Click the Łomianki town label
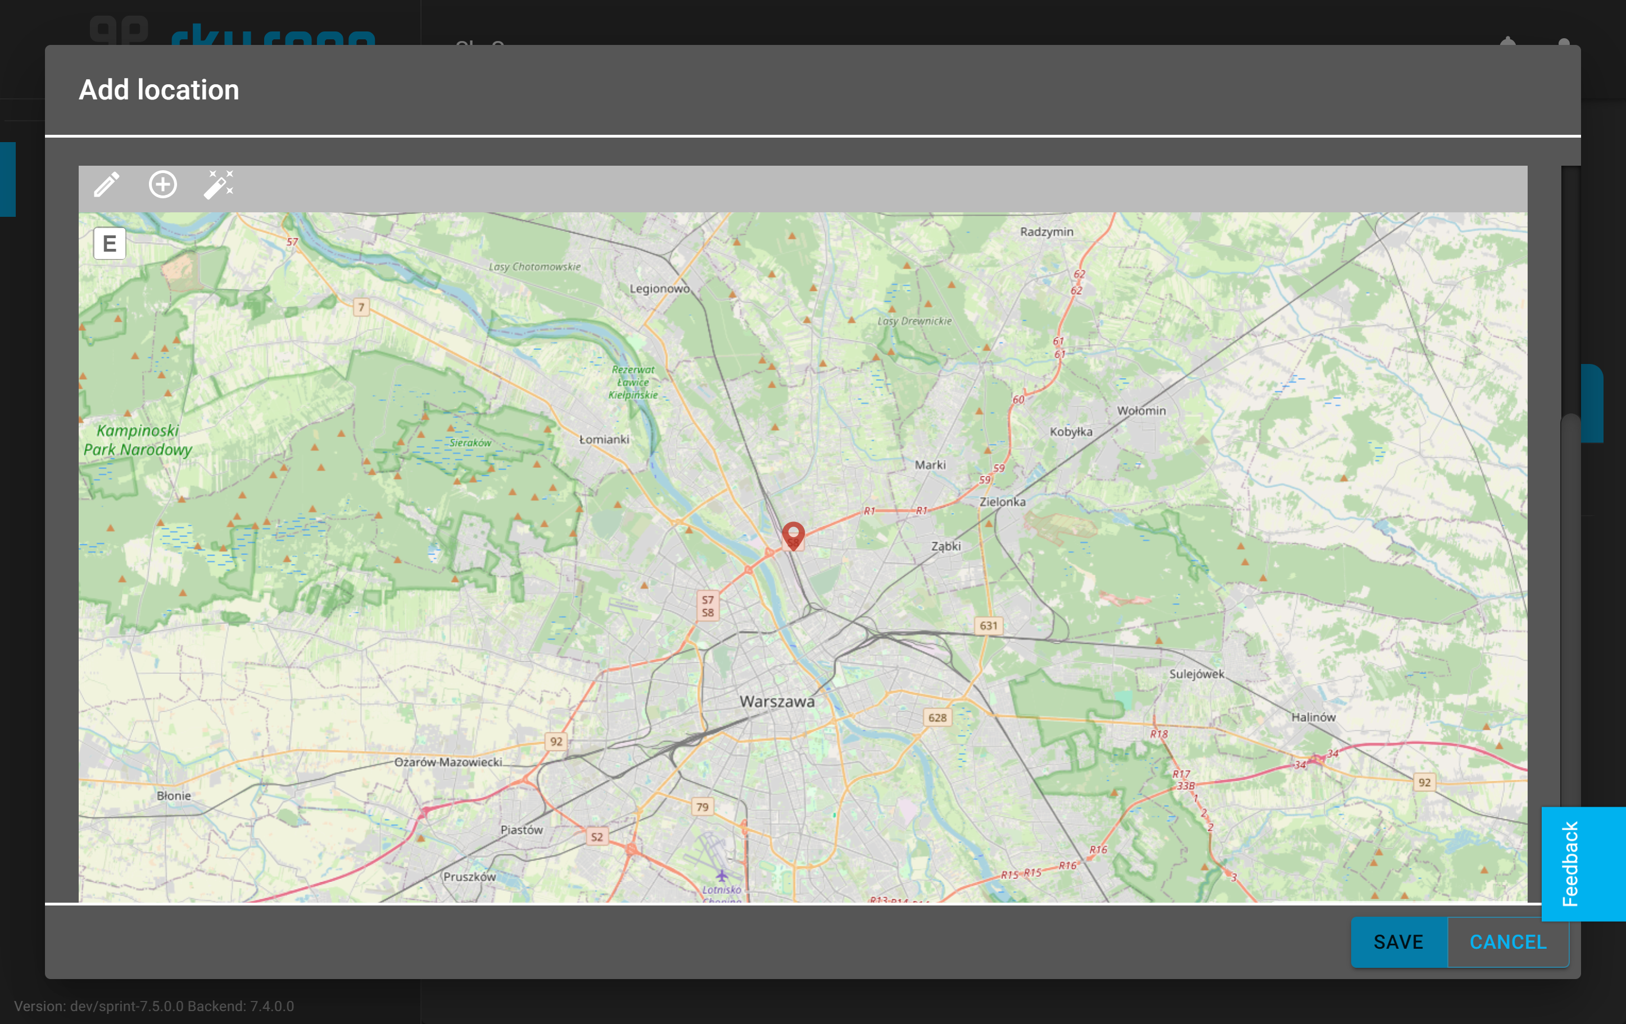The width and height of the screenshot is (1626, 1024). click(x=604, y=439)
